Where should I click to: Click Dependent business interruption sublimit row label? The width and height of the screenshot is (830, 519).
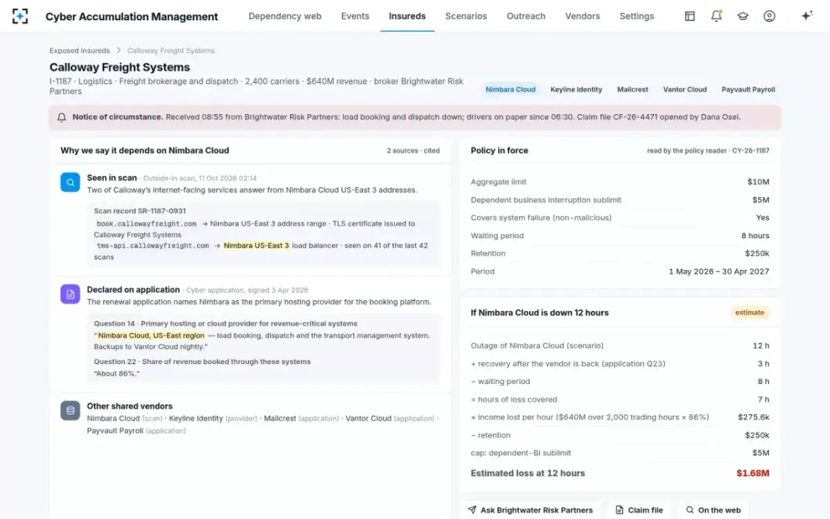pyautogui.click(x=546, y=200)
